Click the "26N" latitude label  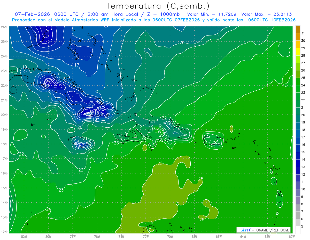point(4,27)
